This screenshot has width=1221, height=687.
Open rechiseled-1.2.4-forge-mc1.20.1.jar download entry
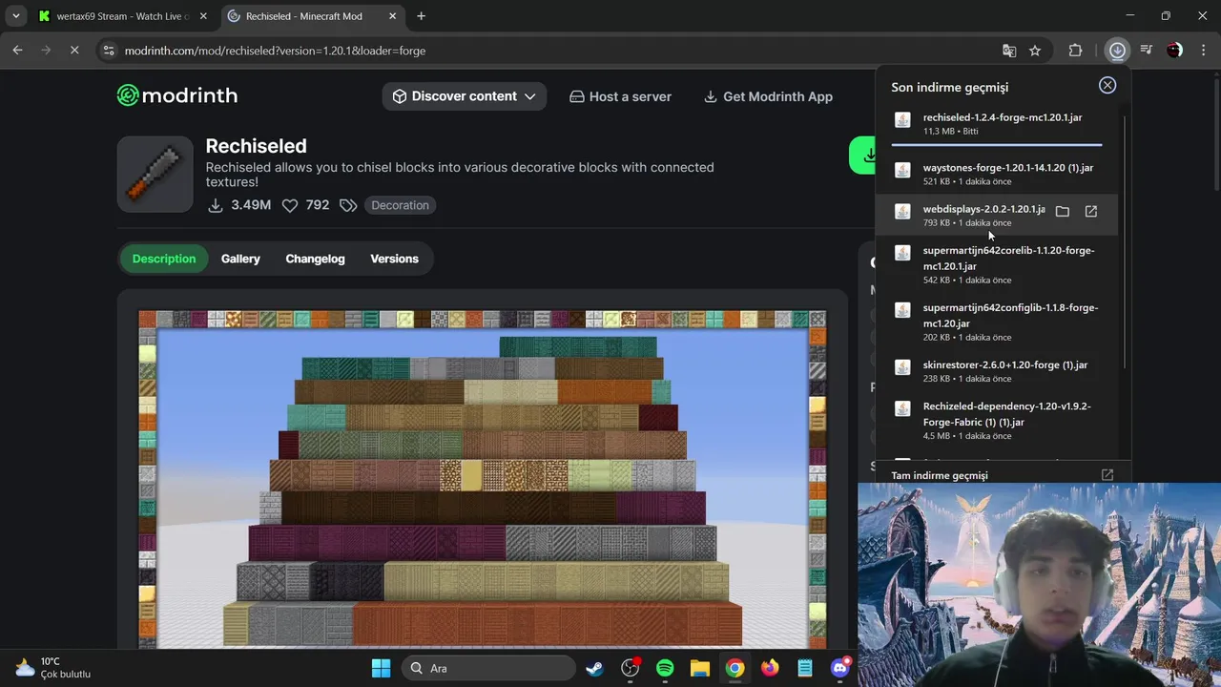tap(997, 123)
